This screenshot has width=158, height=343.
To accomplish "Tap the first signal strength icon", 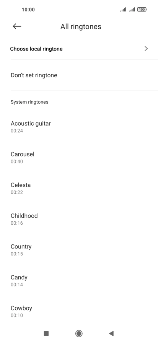I will [x=123, y=10].
